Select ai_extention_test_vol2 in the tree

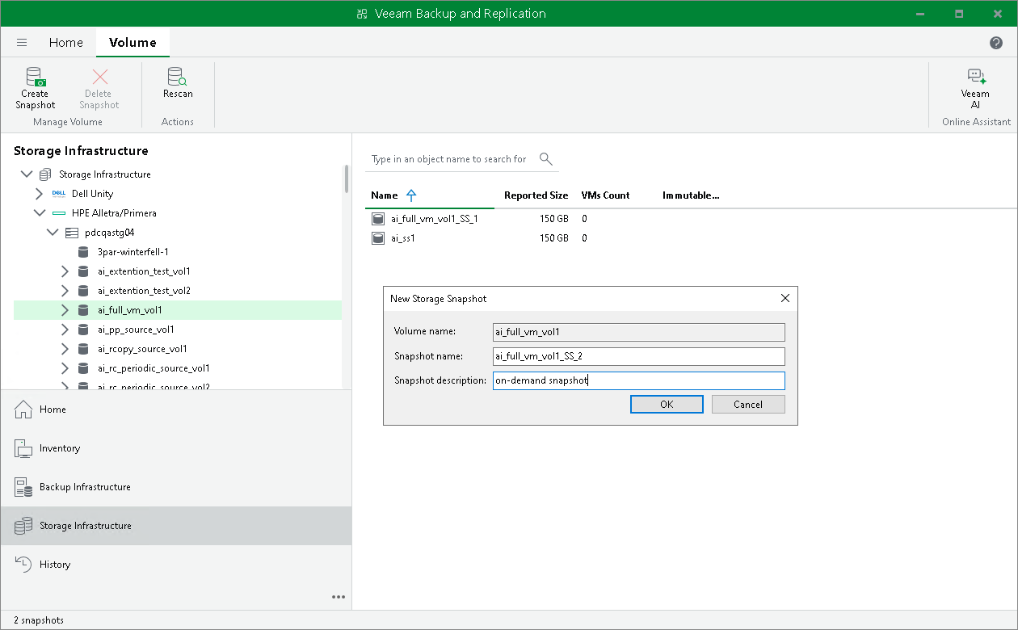pos(144,291)
